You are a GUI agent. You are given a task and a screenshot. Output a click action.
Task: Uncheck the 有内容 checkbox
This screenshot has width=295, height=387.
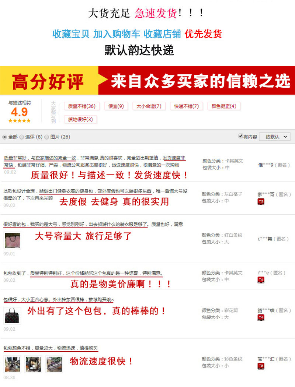[240, 136]
